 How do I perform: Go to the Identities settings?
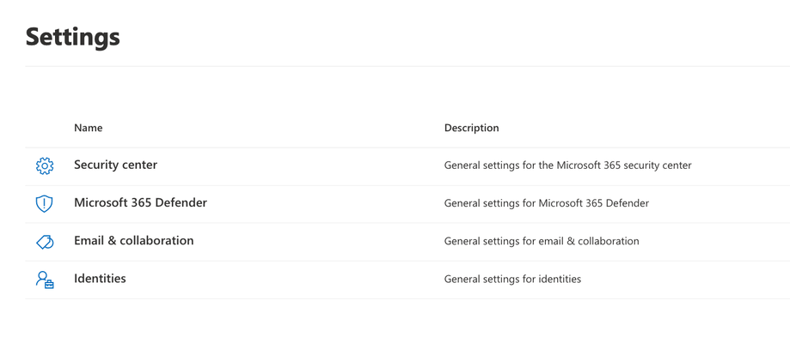click(x=100, y=278)
